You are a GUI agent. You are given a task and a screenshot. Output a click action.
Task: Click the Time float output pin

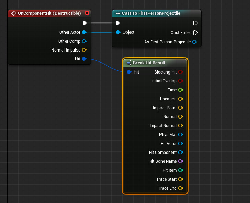point(180,90)
